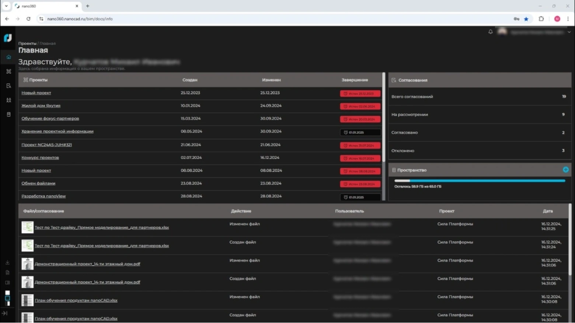Open the approvals section in the sidebar
The width and height of the screenshot is (575, 323).
pos(8,86)
